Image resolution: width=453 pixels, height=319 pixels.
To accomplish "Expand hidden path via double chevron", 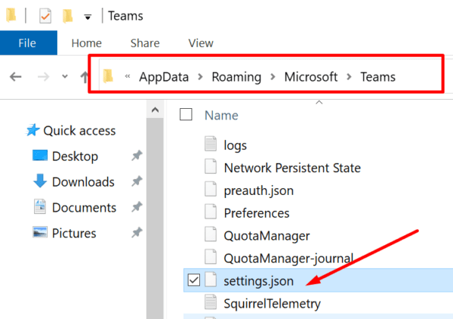I will (x=128, y=76).
